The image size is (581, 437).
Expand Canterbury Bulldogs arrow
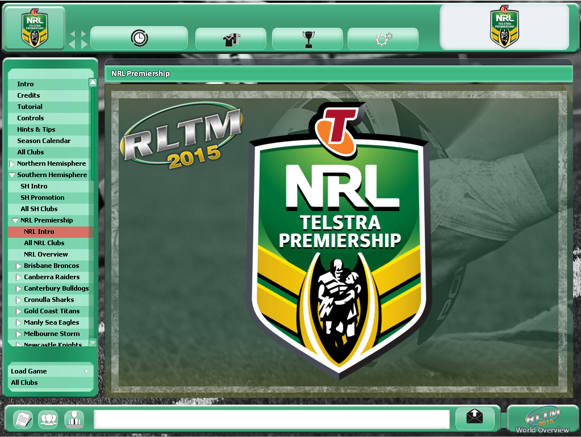[18, 288]
